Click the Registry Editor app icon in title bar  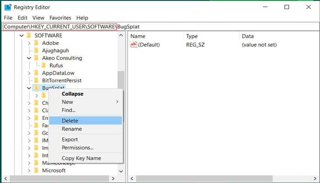click(8, 7)
